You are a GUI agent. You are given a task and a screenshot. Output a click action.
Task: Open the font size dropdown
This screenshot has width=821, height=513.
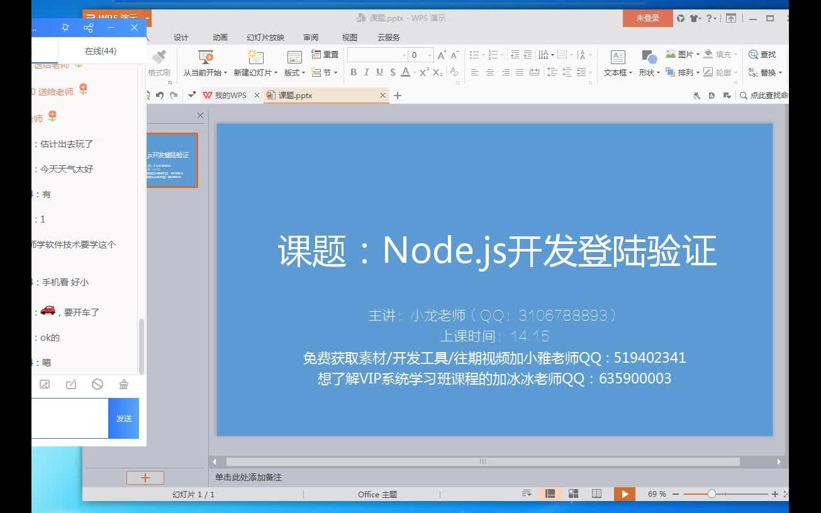point(429,55)
